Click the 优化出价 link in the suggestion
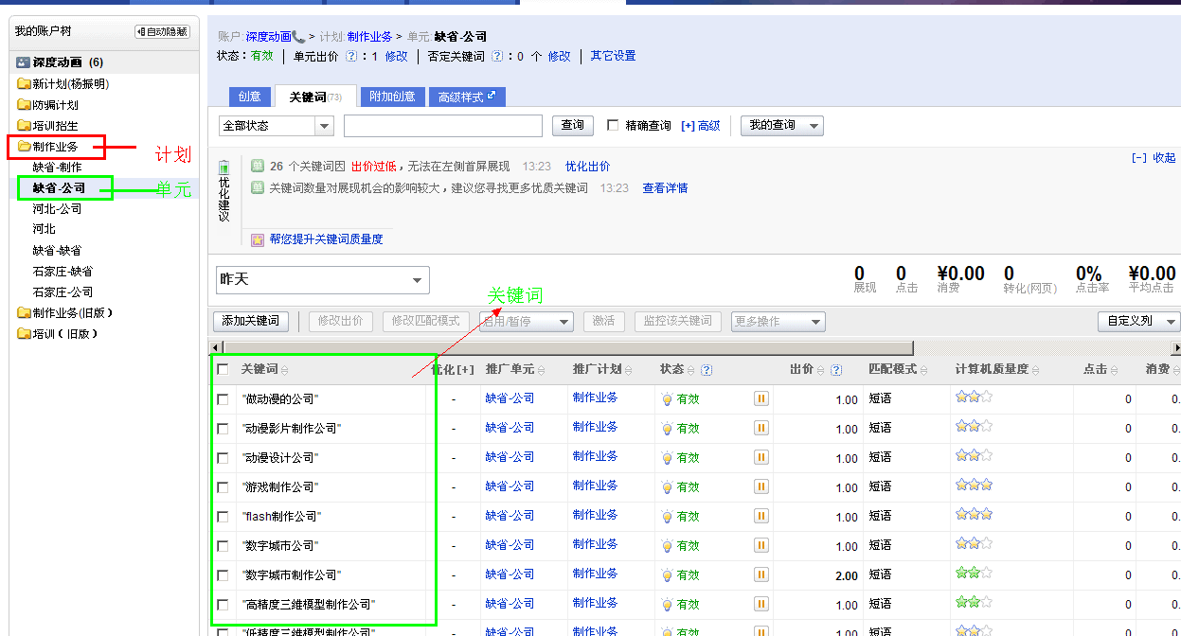 point(585,167)
